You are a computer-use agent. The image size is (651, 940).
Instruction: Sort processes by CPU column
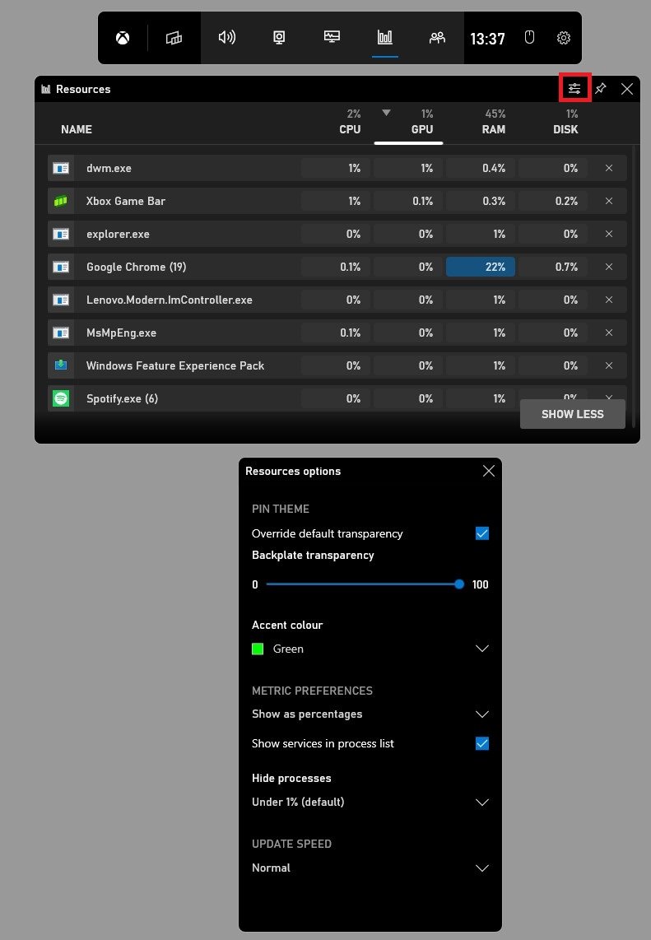pyautogui.click(x=350, y=129)
